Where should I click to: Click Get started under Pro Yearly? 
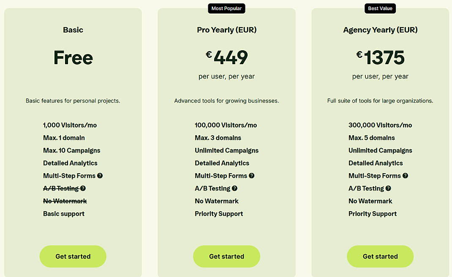[x=226, y=256]
